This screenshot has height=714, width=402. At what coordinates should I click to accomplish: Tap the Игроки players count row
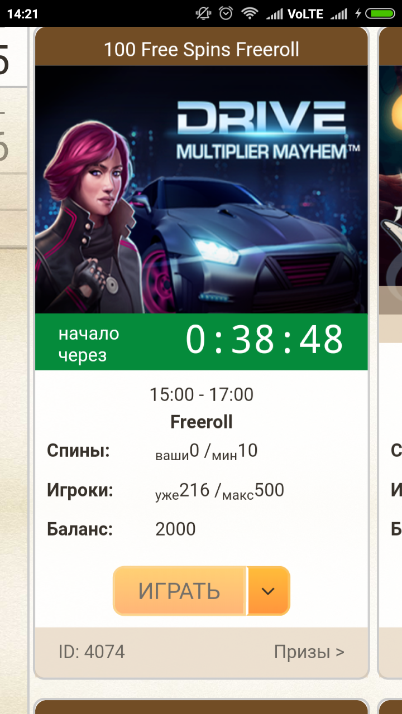click(166, 491)
